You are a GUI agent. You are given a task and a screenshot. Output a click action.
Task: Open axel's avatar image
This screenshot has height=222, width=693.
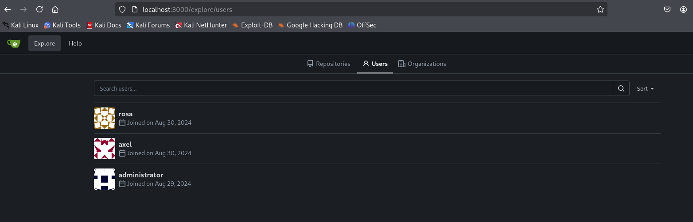tap(105, 149)
